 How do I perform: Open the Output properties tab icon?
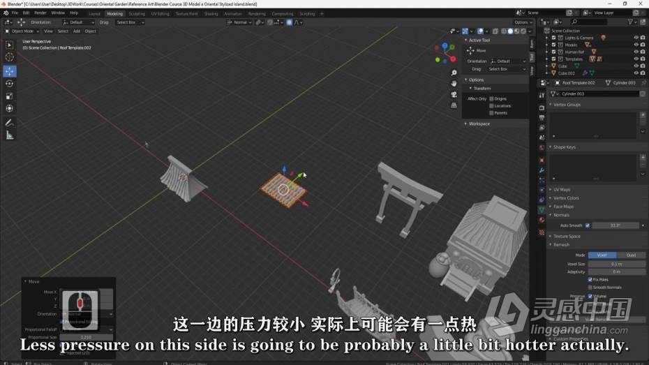click(x=542, y=117)
